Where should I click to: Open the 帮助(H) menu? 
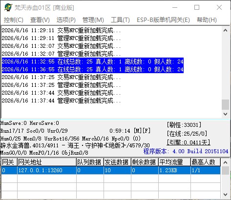click(x=207, y=20)
